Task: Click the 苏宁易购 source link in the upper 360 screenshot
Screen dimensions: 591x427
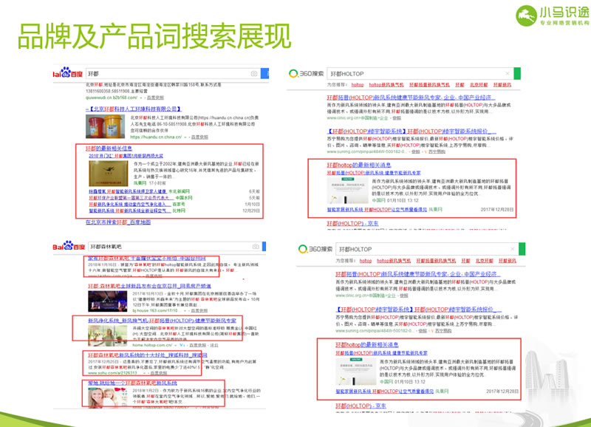Action: point(437,151)
